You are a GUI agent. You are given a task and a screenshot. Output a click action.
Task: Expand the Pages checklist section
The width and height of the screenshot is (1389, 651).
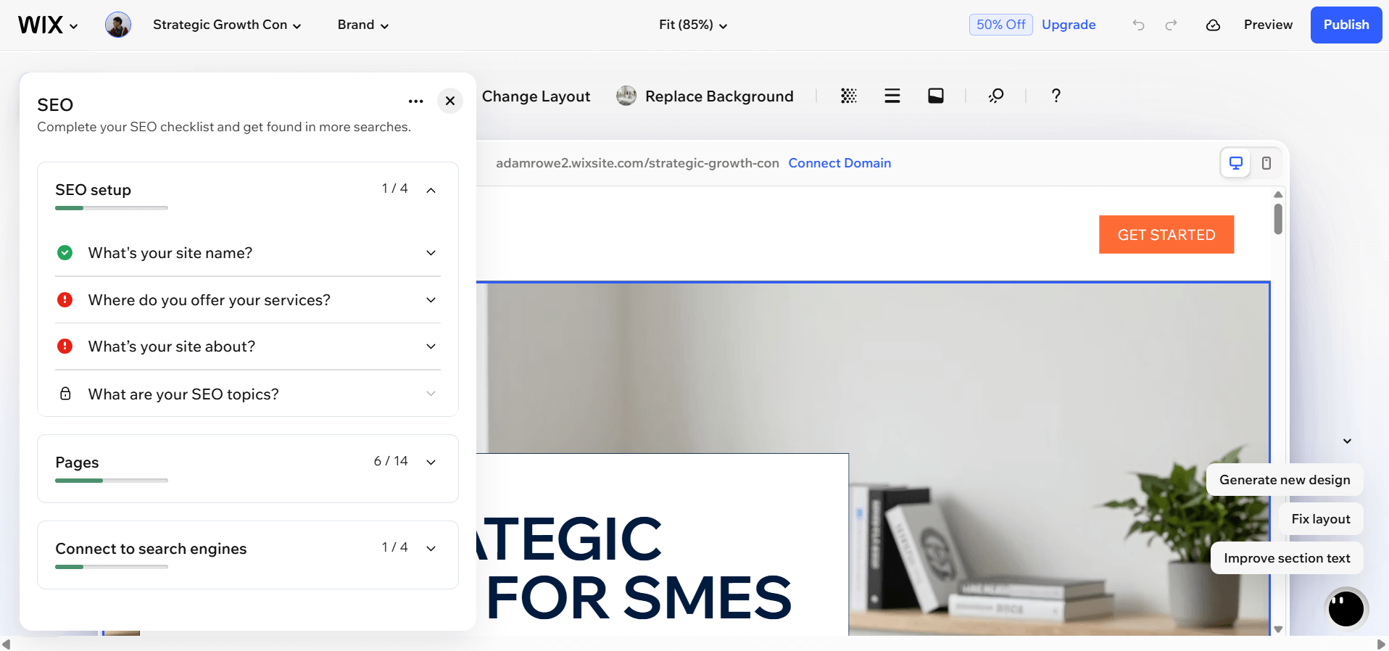click(431, 463)
